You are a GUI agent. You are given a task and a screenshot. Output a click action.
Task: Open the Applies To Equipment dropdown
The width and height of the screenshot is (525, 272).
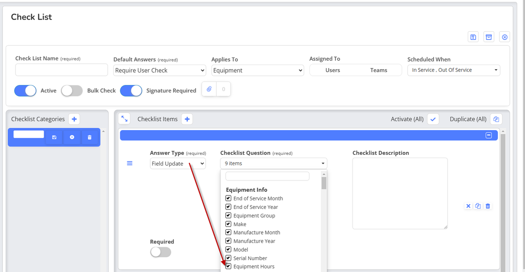tap(258, 70)
